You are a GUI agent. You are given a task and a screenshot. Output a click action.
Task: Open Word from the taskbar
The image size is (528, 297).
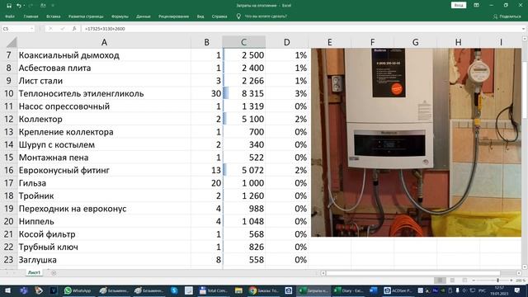(x=374, y=290)
